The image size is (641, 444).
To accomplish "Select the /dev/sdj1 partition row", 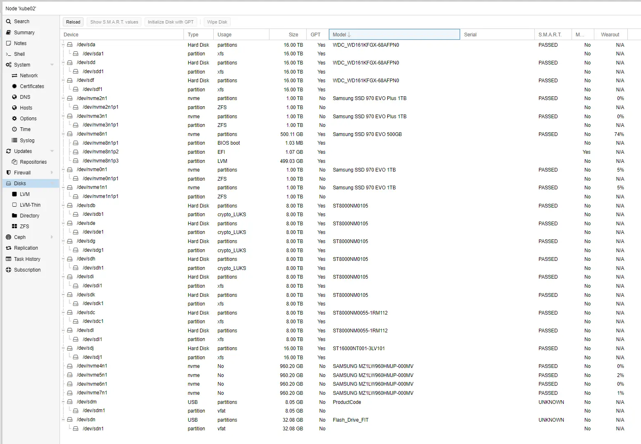I will pyautogui.click(x=92, y=357).
